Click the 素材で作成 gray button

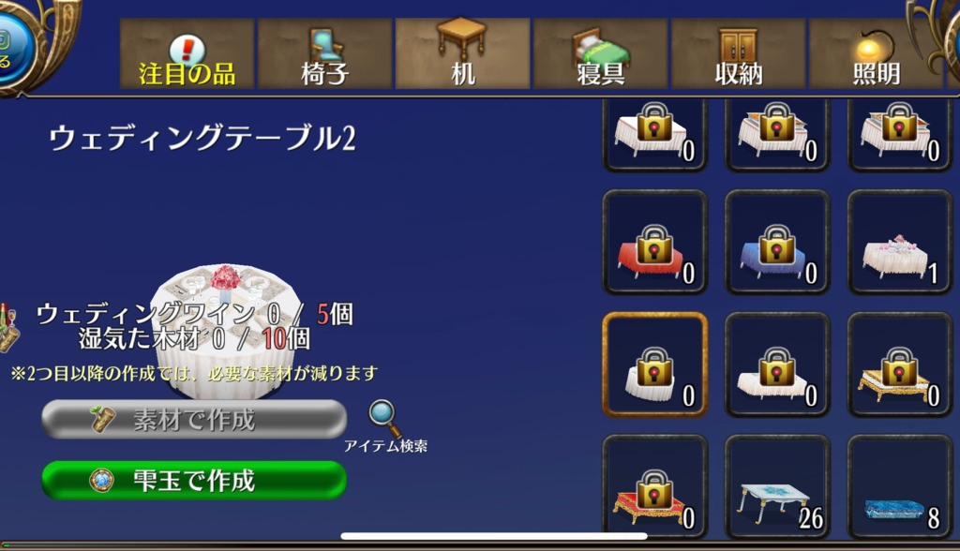click(194, 420)
